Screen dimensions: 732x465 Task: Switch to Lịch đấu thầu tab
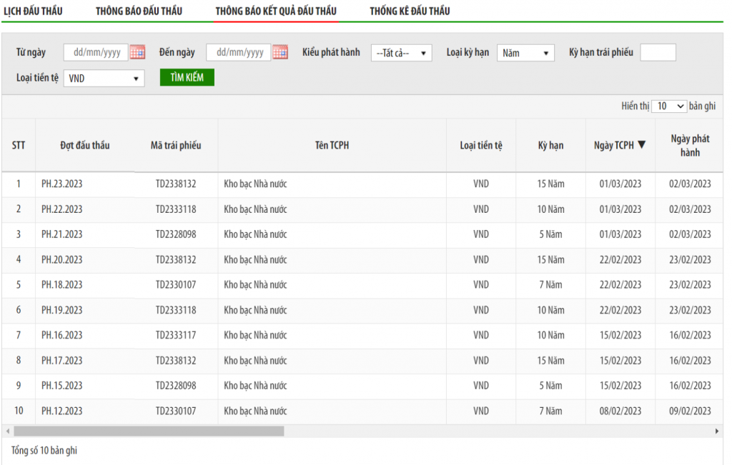tap(33, 11)
